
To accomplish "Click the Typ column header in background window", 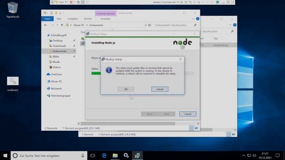I will [216, 38].
